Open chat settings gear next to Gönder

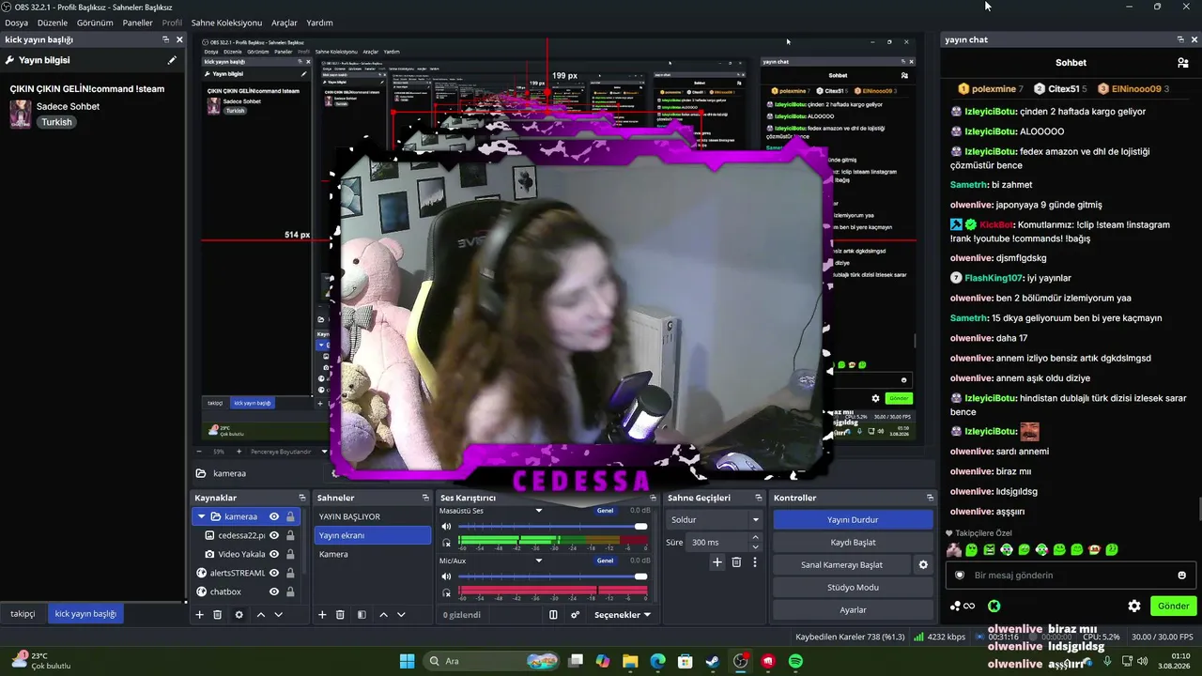point(1134,607)
